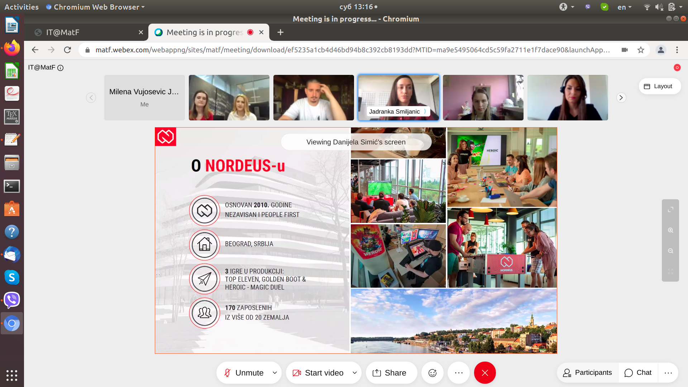Open the accessibility menu in top bar
Image resolution: width=688 pixels, height=387 pixels.
(567, 7)
